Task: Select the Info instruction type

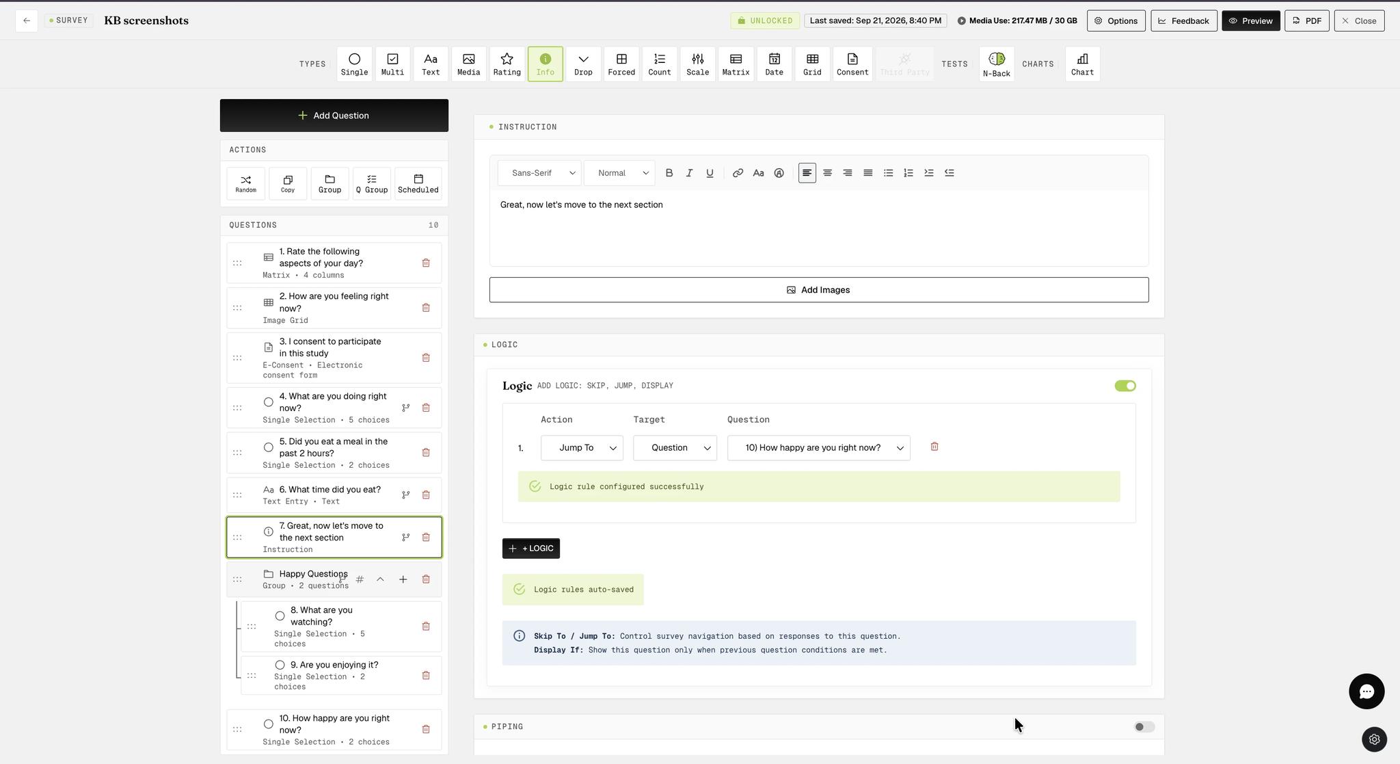Action: coord(545,64)
